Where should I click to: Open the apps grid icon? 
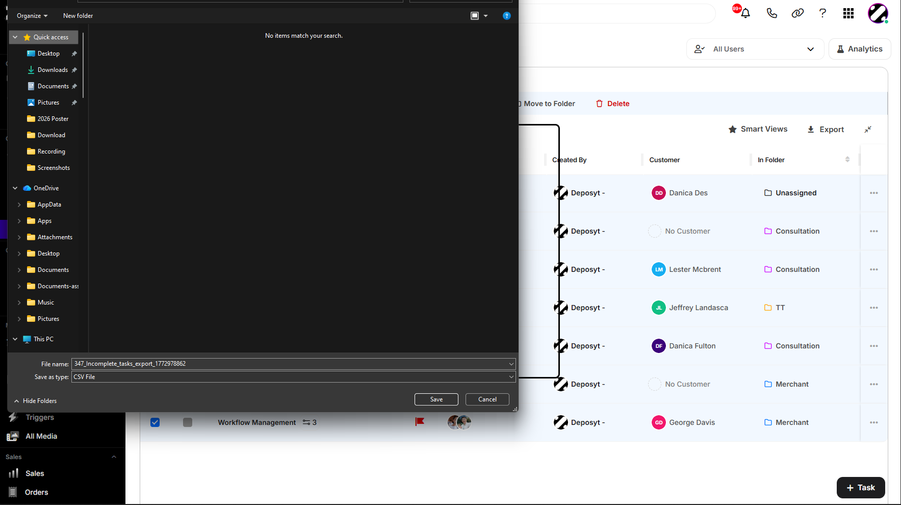tap(848, 13)
